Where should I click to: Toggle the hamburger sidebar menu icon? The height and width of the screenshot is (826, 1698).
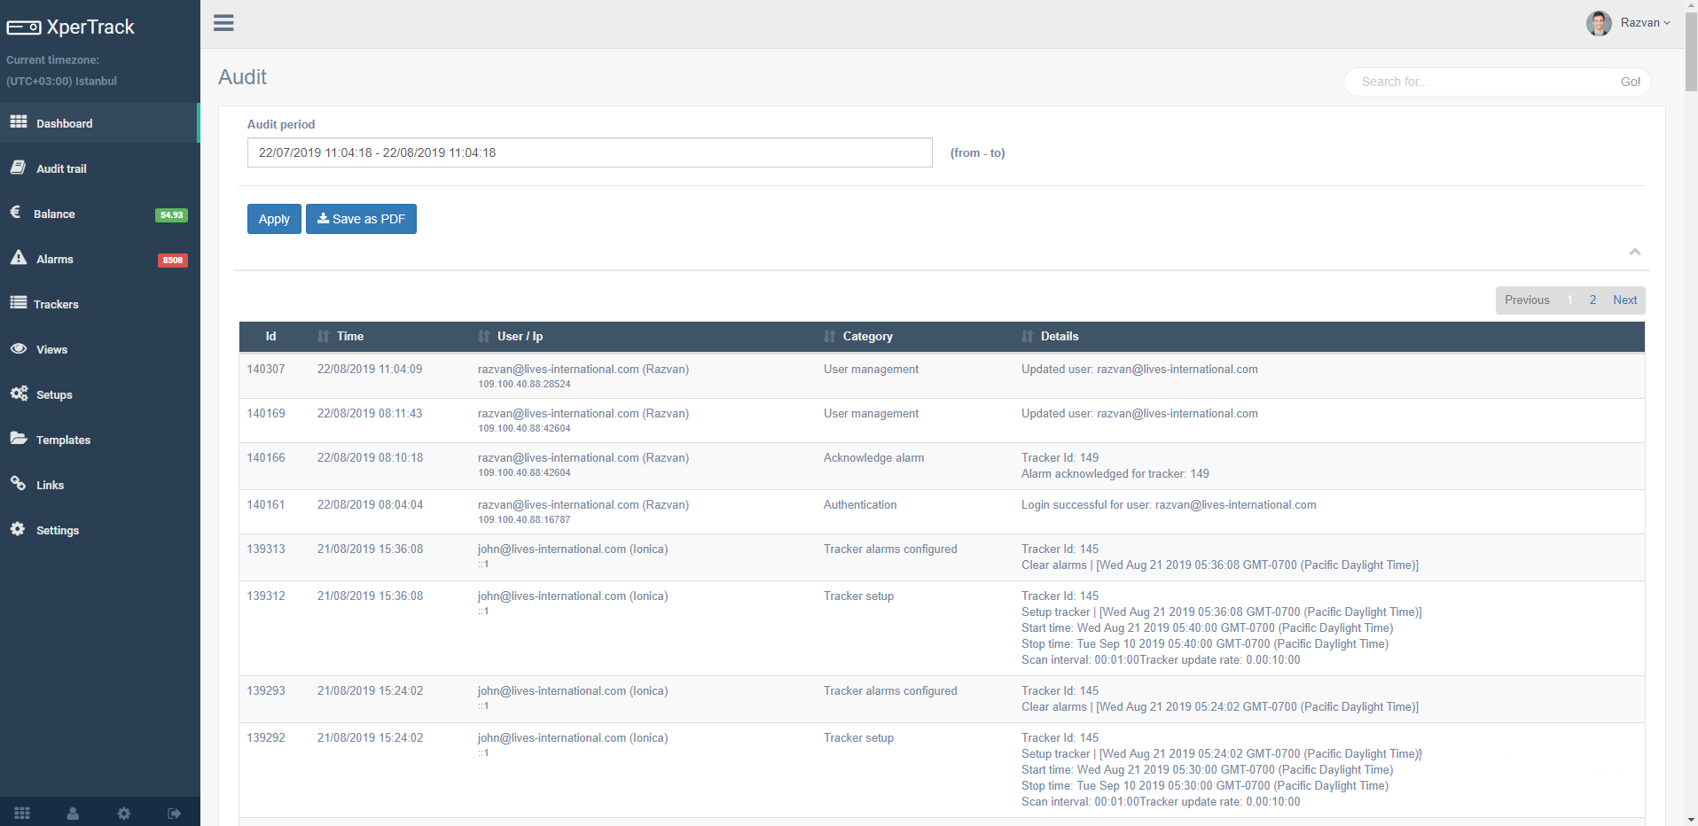tap(223, 23)
